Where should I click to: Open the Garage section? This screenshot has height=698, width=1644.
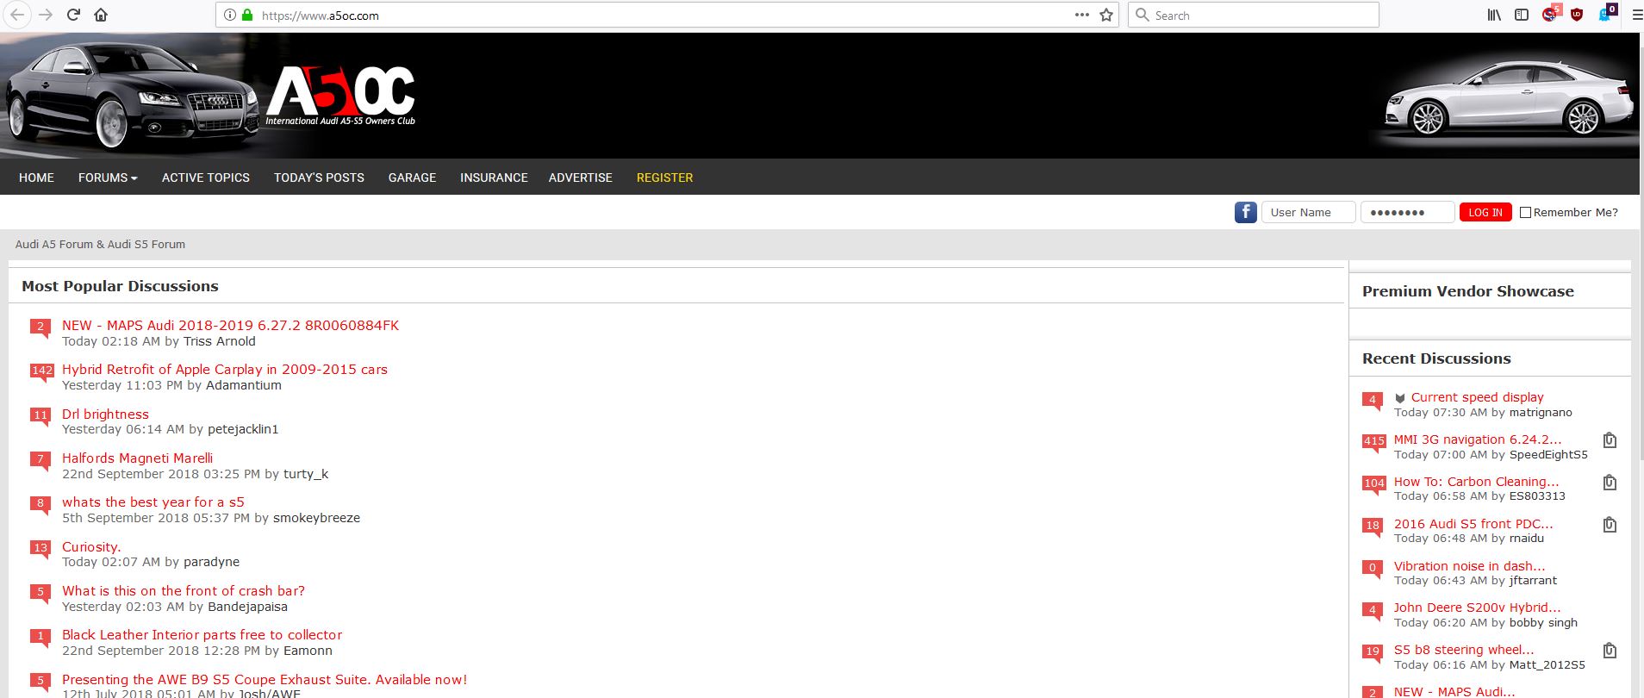[x=412, y=178]
